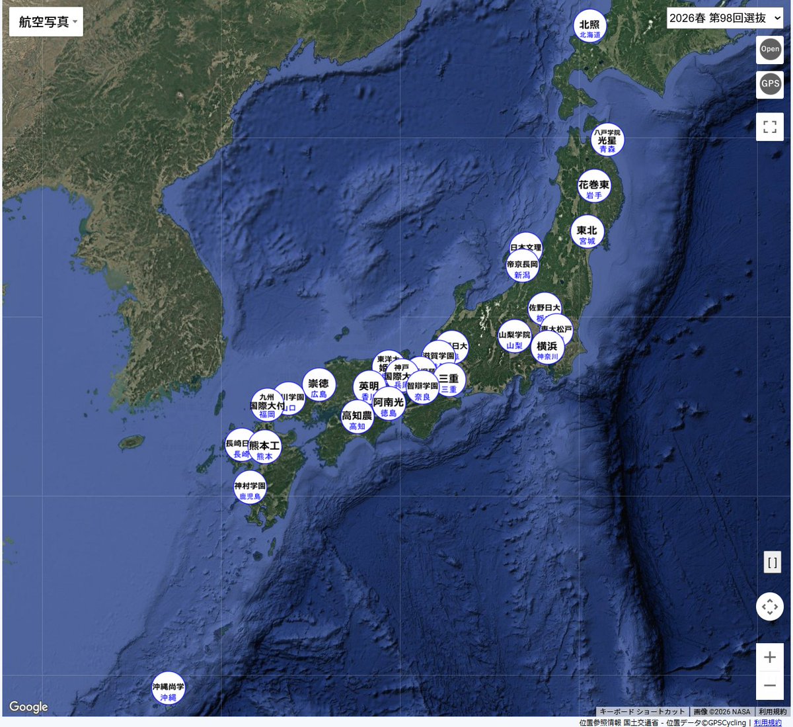This screenshot has height=727, width=793.
Task: Zoom in with the plus button
Action: click(x=770, y=658)
